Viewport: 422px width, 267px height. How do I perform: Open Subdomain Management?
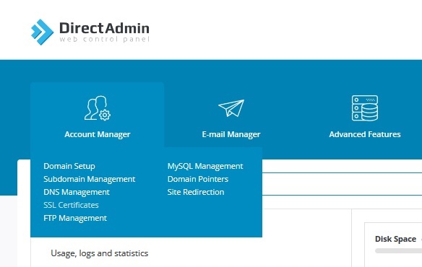(90, 179)
